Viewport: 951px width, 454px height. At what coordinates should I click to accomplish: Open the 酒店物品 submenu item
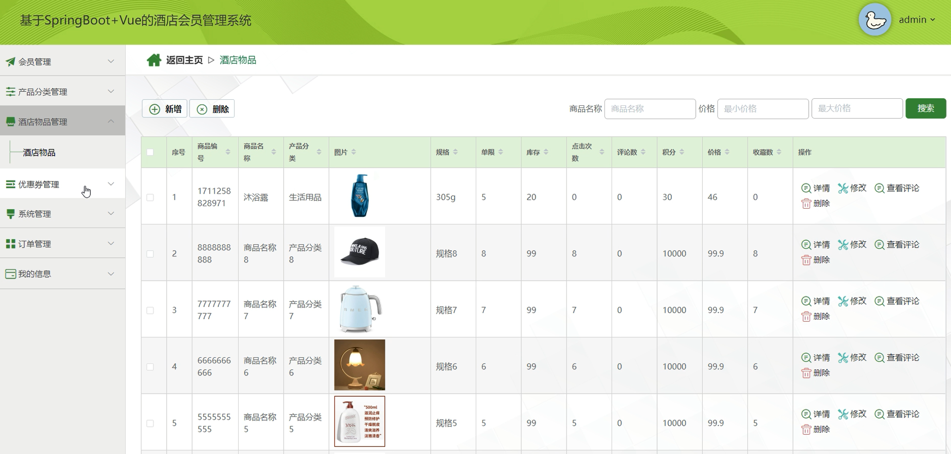[39, 153]
